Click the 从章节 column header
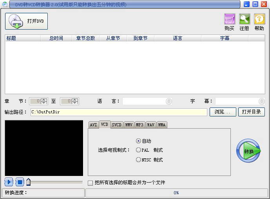 pos(113,38)
